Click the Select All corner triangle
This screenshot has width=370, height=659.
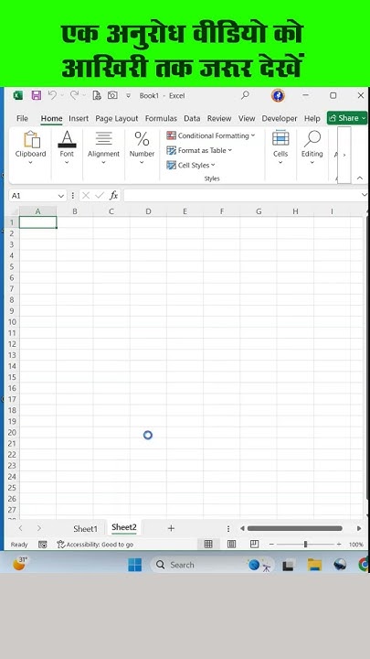(14, 211)
